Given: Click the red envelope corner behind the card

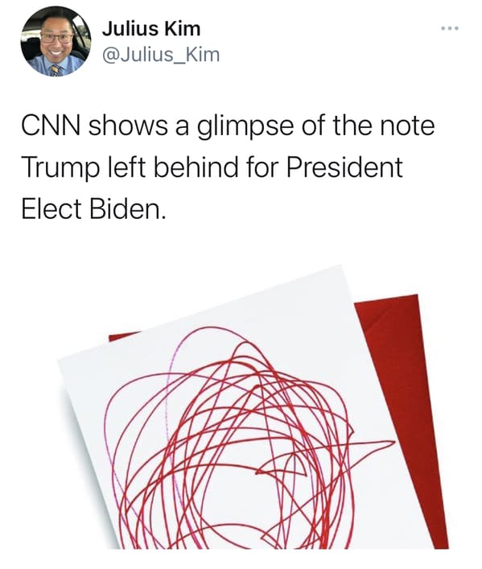Looking at the screenshot, I should 122,336.
